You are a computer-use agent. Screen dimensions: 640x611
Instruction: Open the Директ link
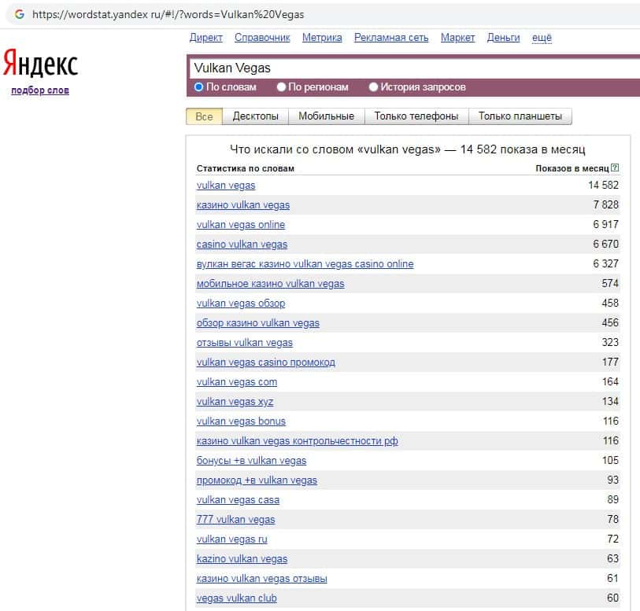click(x=206, y=37)
